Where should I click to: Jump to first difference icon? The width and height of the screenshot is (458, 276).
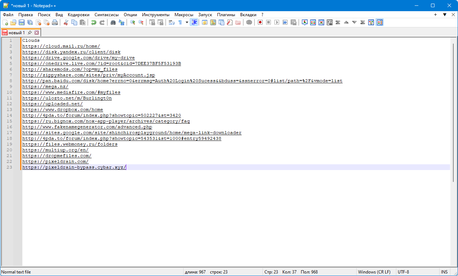[x=338, y=22]
